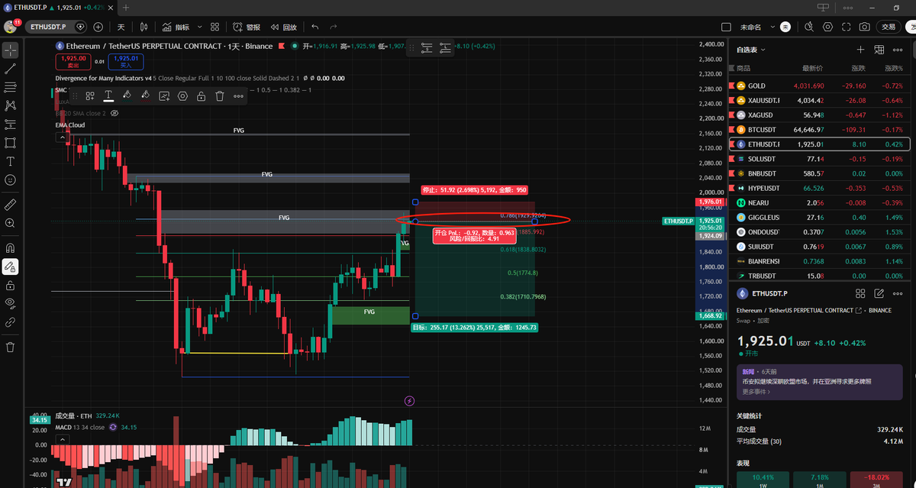Open the chart patterns tool group
This screenshot has height=488, width=916.
10,105
